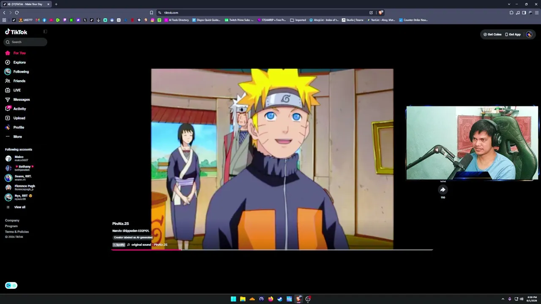
Task: Open the Activity notifications
Action: point(16,109)
